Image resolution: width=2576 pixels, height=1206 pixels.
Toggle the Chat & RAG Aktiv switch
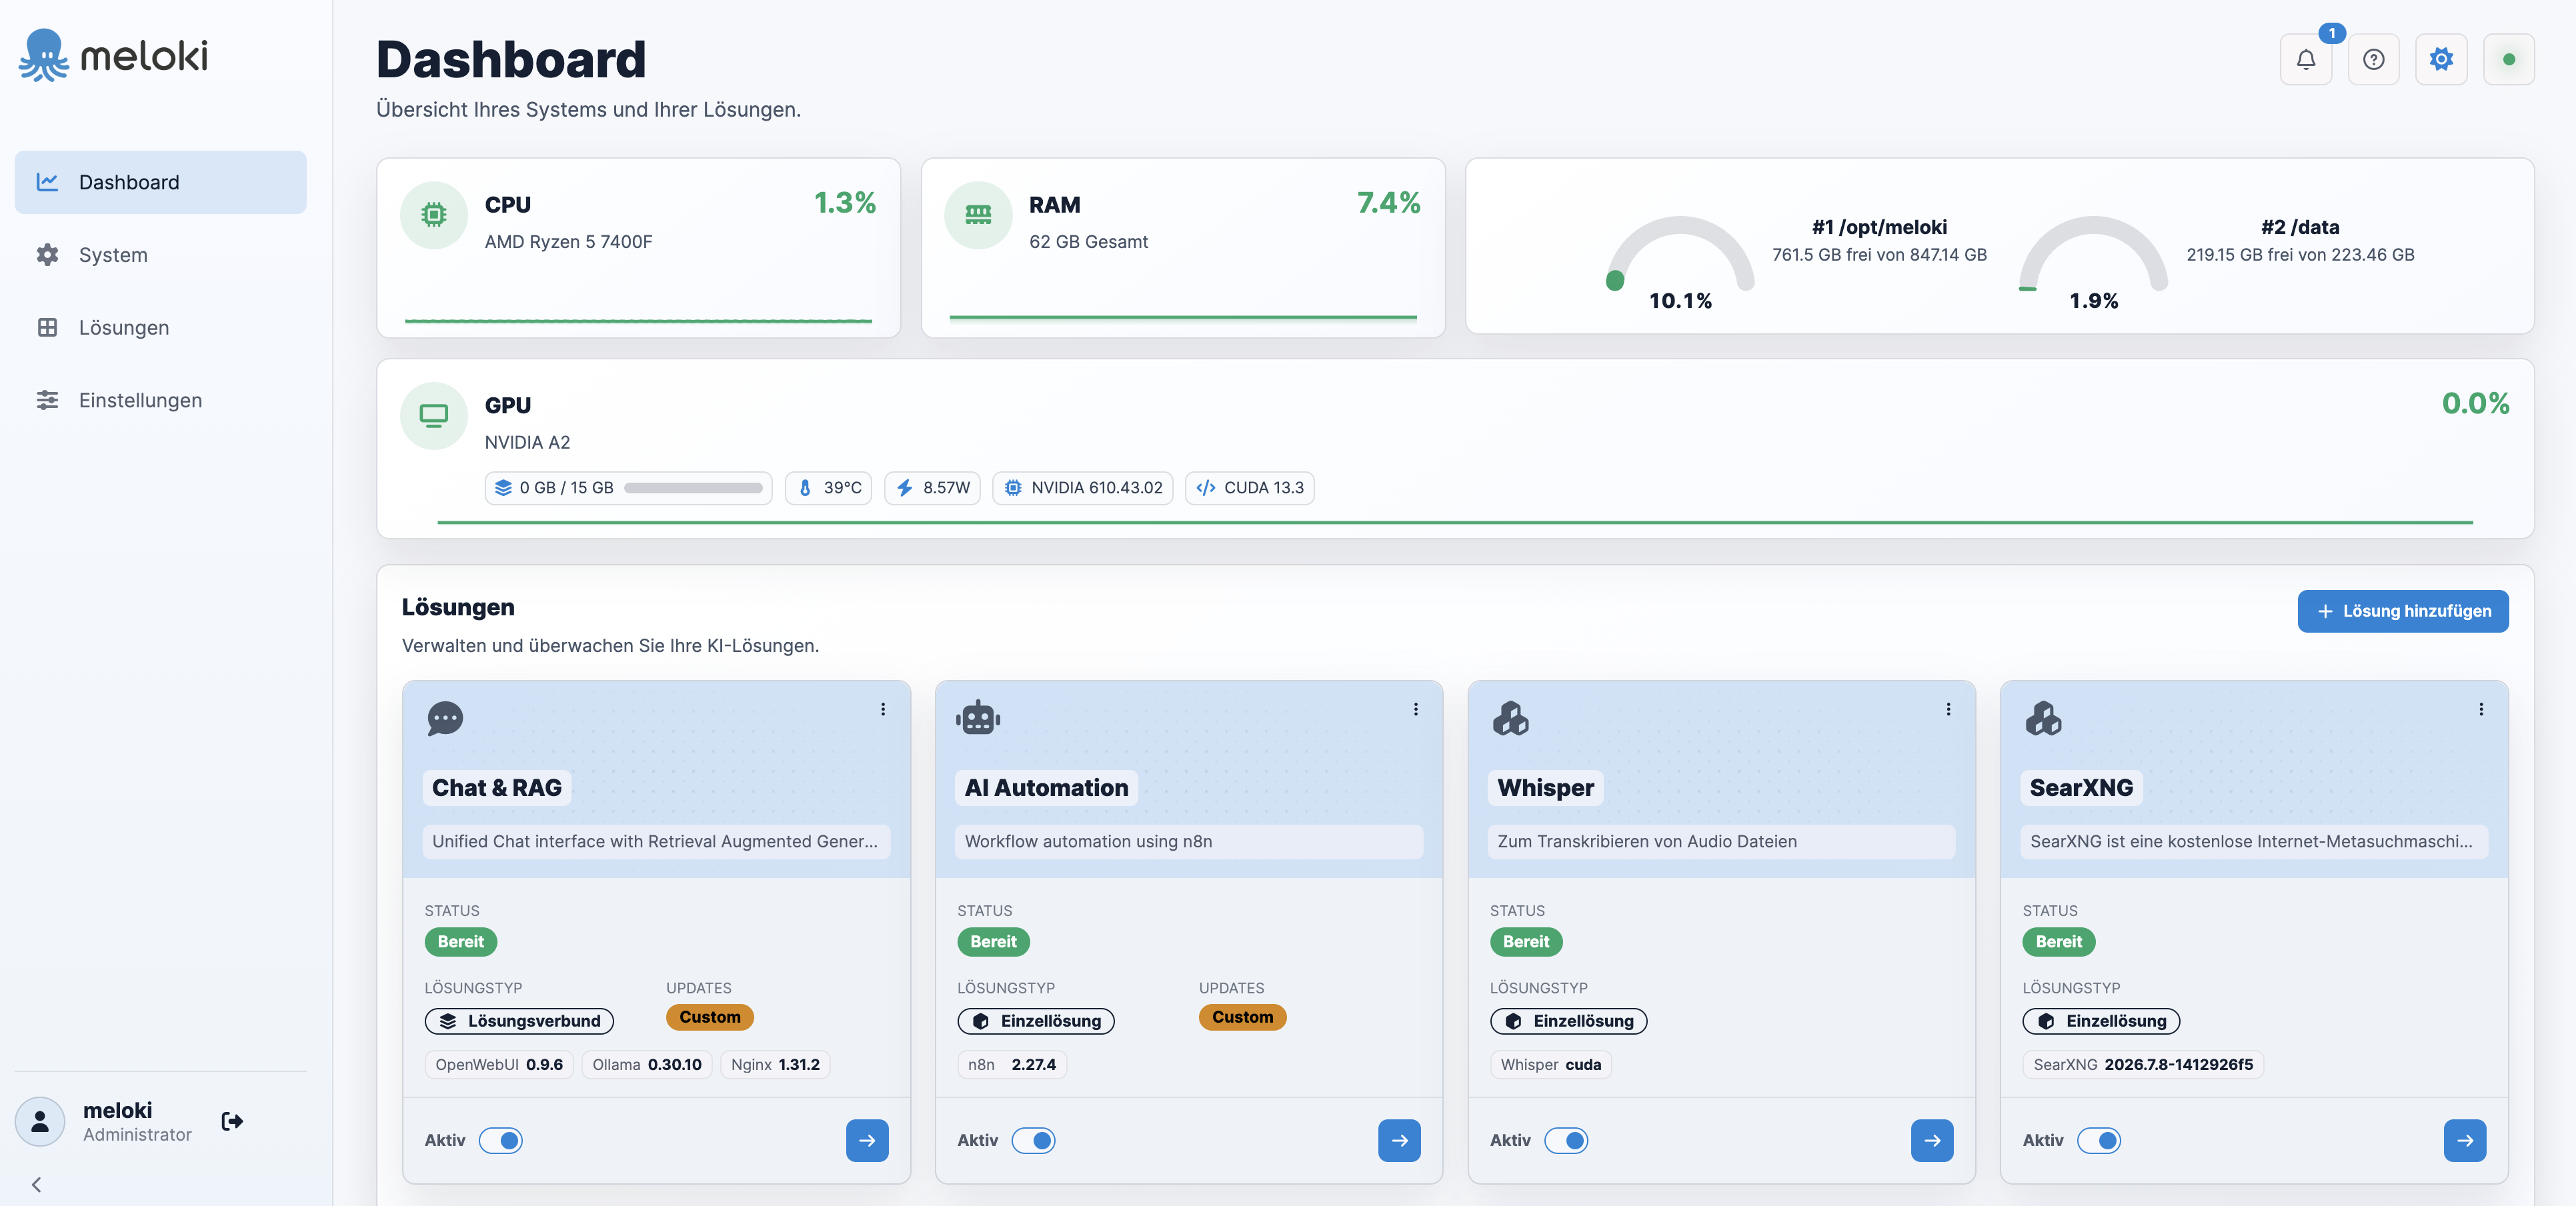[500, 1140]
